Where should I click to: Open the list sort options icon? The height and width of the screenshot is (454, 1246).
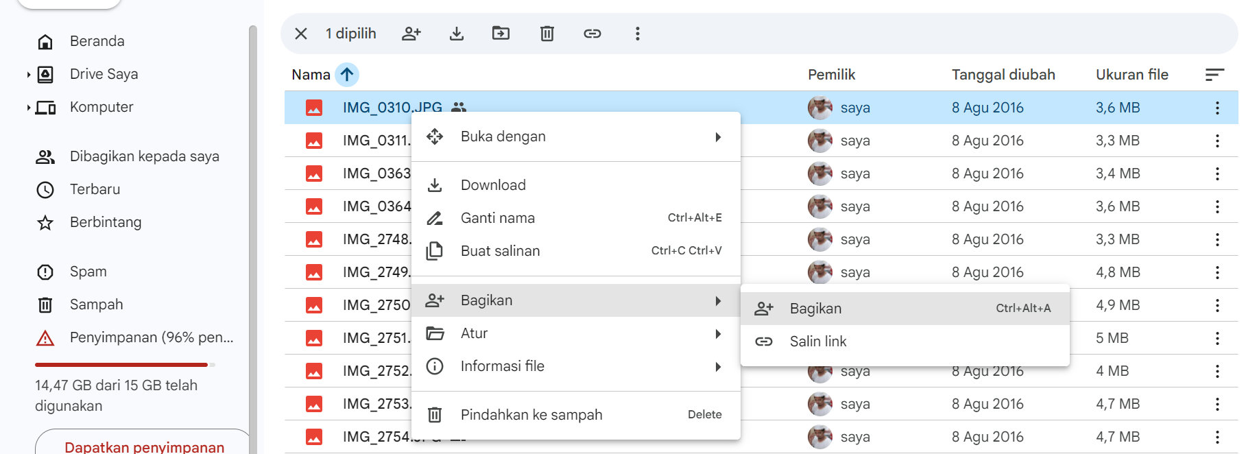tap(1214, 75)
